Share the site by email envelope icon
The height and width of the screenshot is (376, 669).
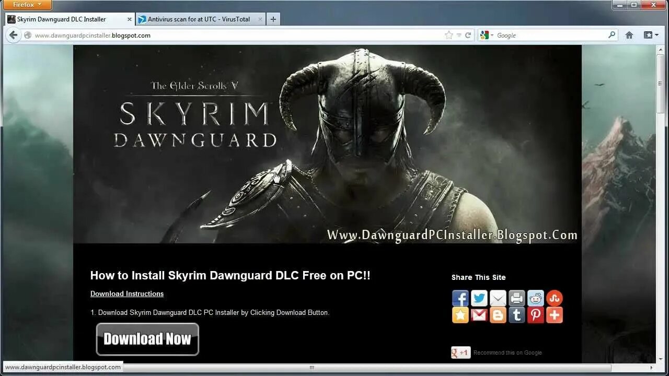pyautogui.click(x=498, y=298)
